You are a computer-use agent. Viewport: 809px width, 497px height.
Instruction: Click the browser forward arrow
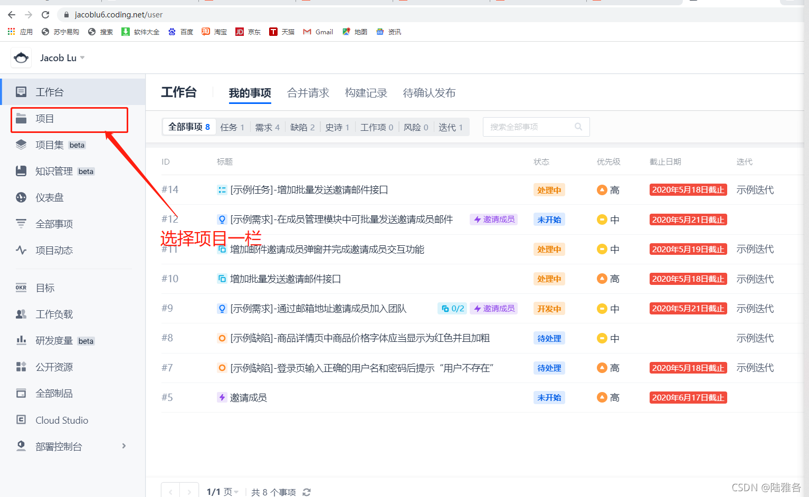28,15
